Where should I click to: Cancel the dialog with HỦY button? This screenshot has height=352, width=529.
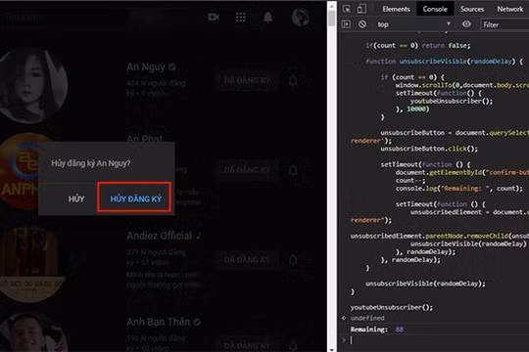point(76,198)
